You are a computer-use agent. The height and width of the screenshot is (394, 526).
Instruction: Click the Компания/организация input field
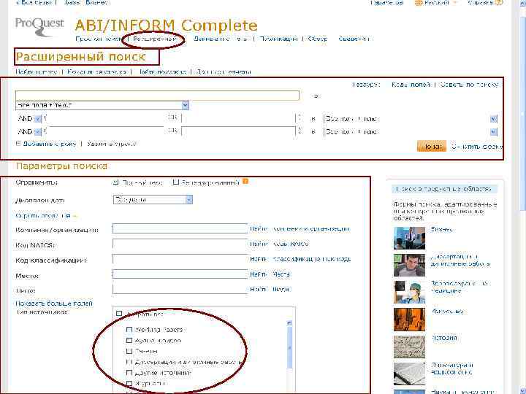pyautogui.click(x=180, y=228)
